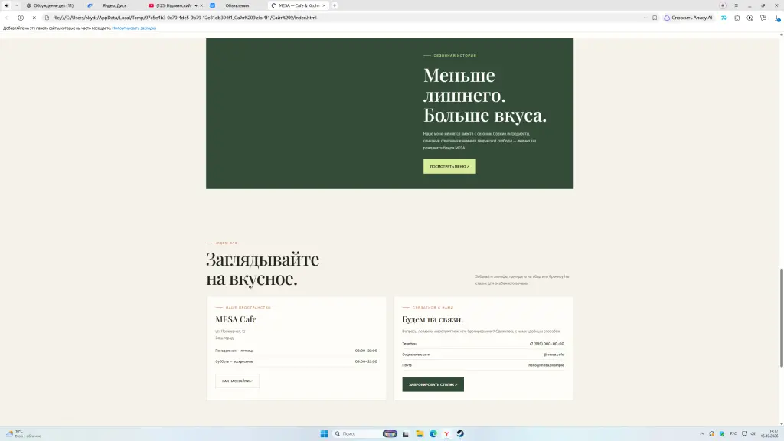
Task: Open the Windows Start menu
Action: coord(324,433)
